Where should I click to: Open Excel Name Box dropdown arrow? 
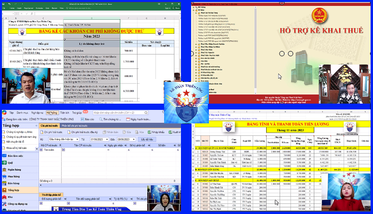(x=13, y=13)
